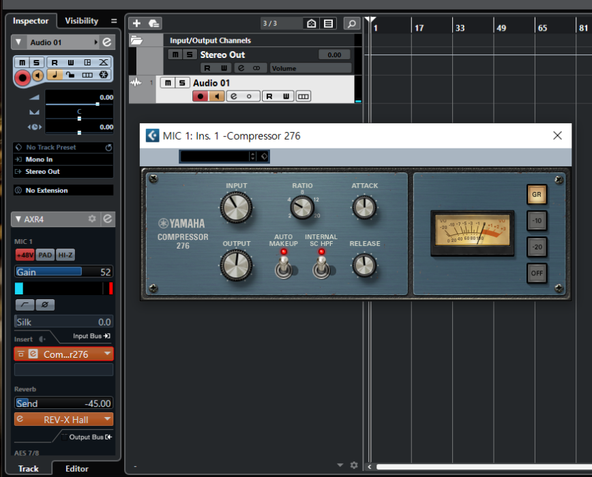Toggle Inspector Write Automation W button
Screen dimensions: 592x477
coord(71,63)
